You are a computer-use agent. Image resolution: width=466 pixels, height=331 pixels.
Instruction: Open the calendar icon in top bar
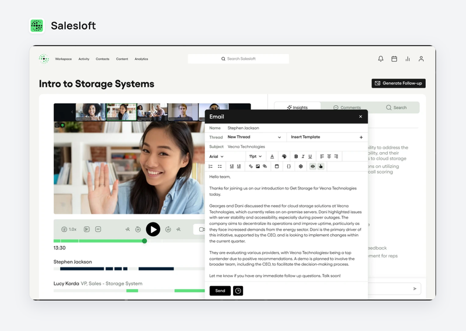click(394, 59)
